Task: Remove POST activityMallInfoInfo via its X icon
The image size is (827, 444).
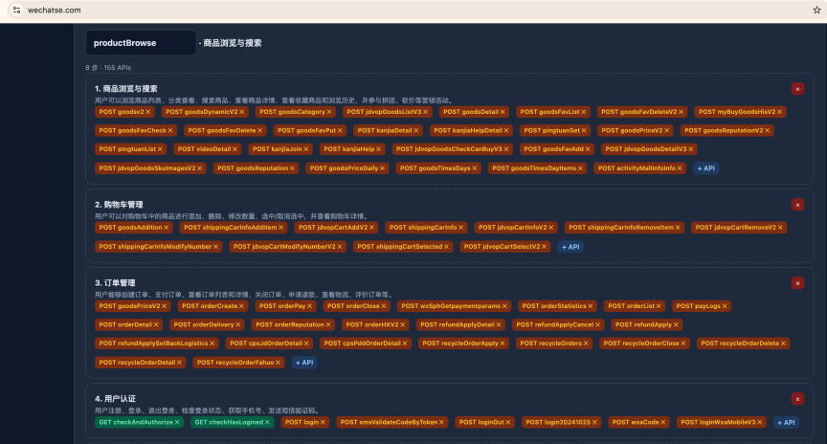Action: coord(680,168)
